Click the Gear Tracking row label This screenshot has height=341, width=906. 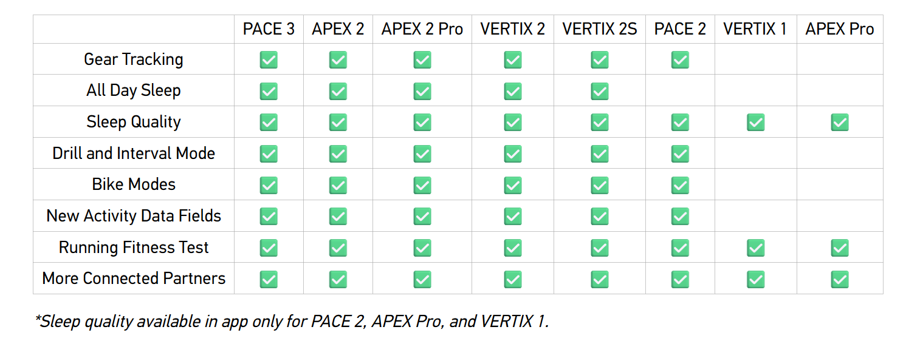[x=134, y=59]
